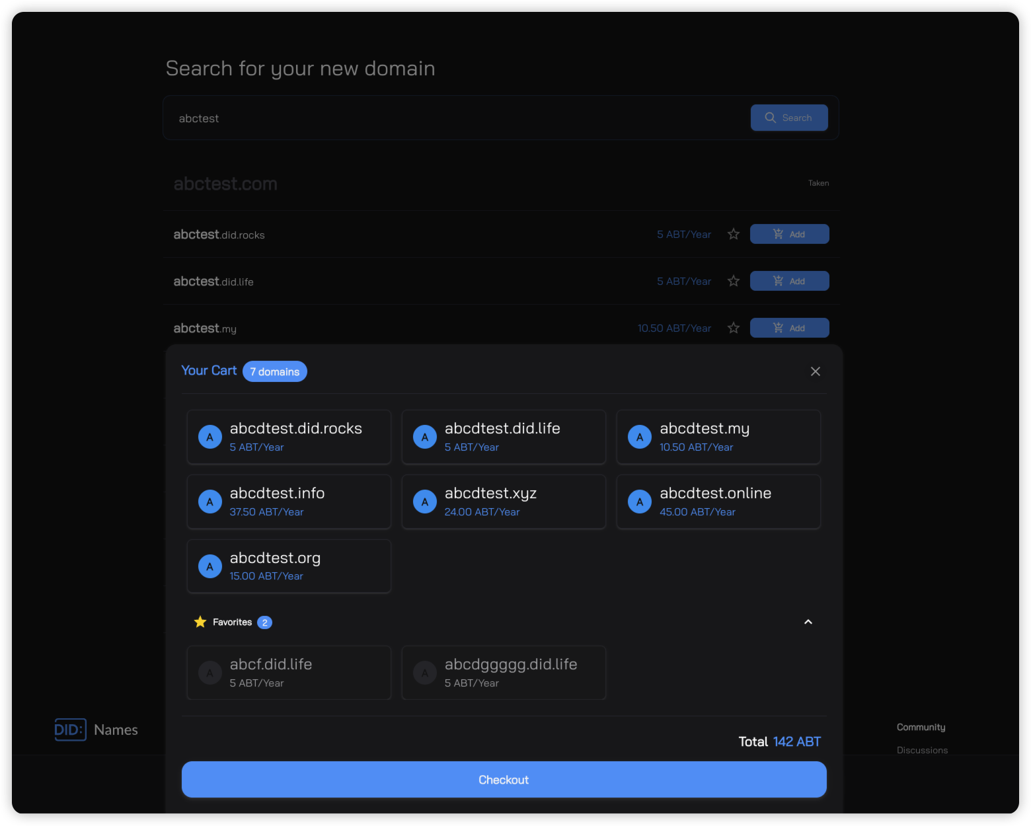Toggle favorite star for abctest.did.life
This screenshot has height=826, width=1031.
click(733, 282)
